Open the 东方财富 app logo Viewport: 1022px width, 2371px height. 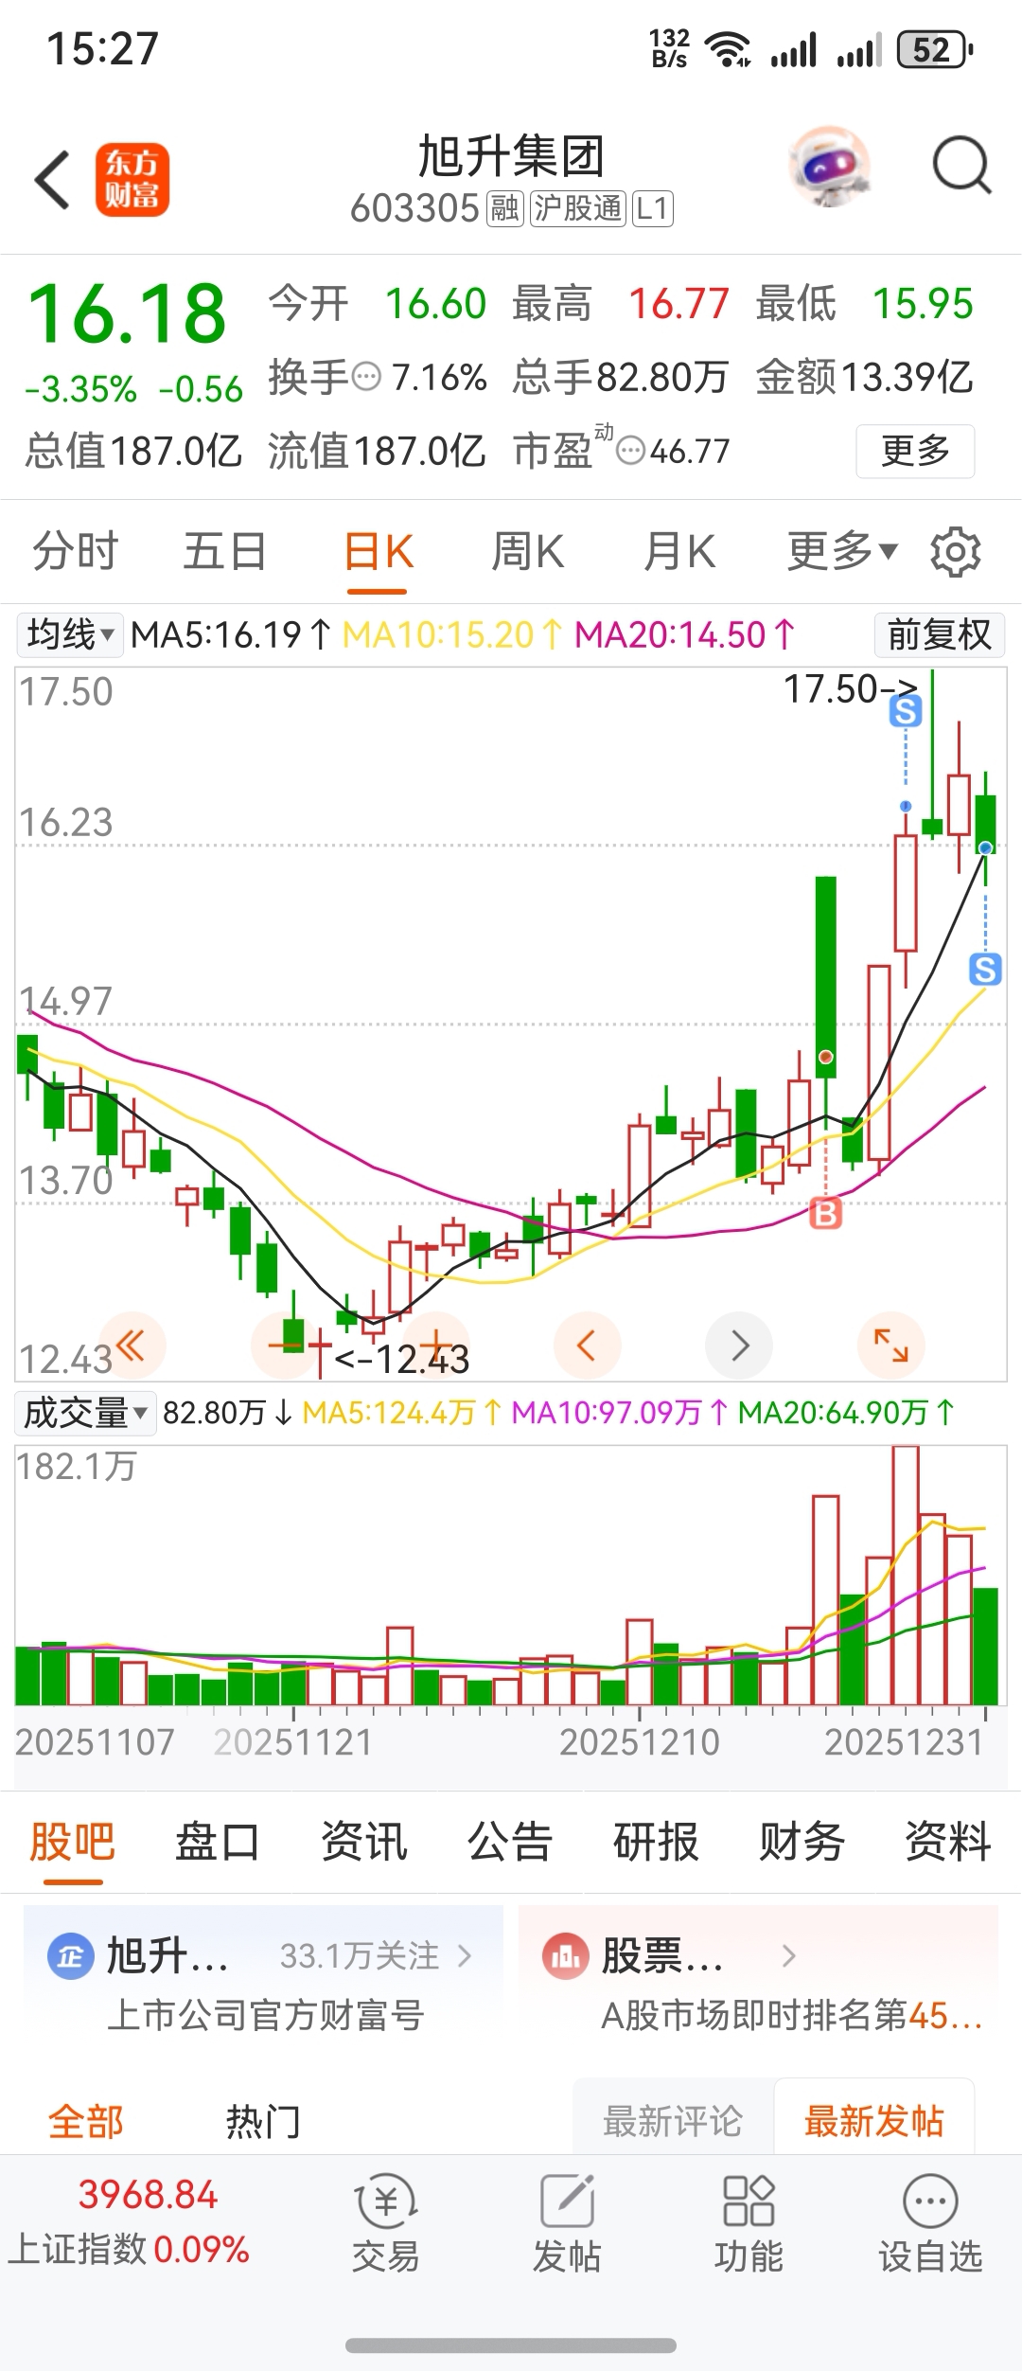tap(132, 180)
